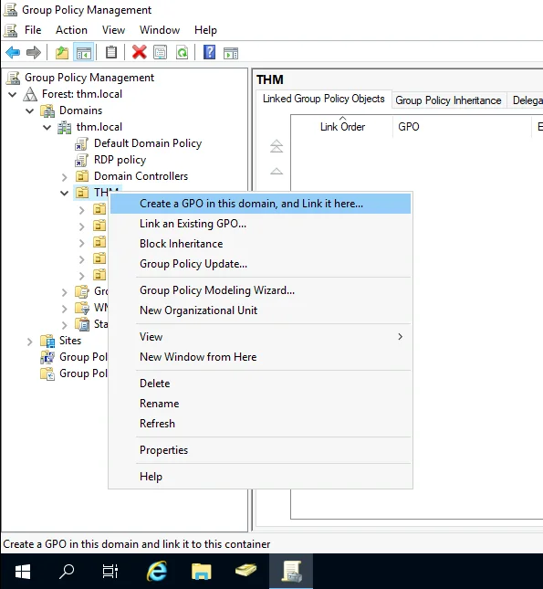Choose Create a GPO in this domain, and Link it here
543x589 pixels.
[261, 204]
